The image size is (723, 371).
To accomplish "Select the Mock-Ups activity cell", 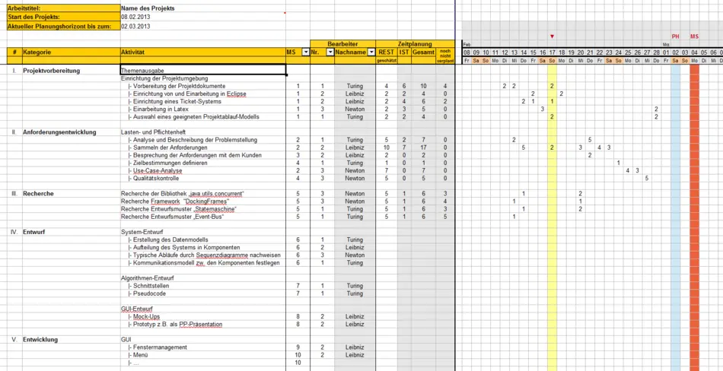I will click(146, 317).
